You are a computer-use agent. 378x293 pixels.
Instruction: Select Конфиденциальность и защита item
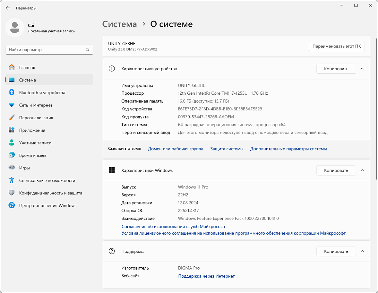tap(49, 193)
